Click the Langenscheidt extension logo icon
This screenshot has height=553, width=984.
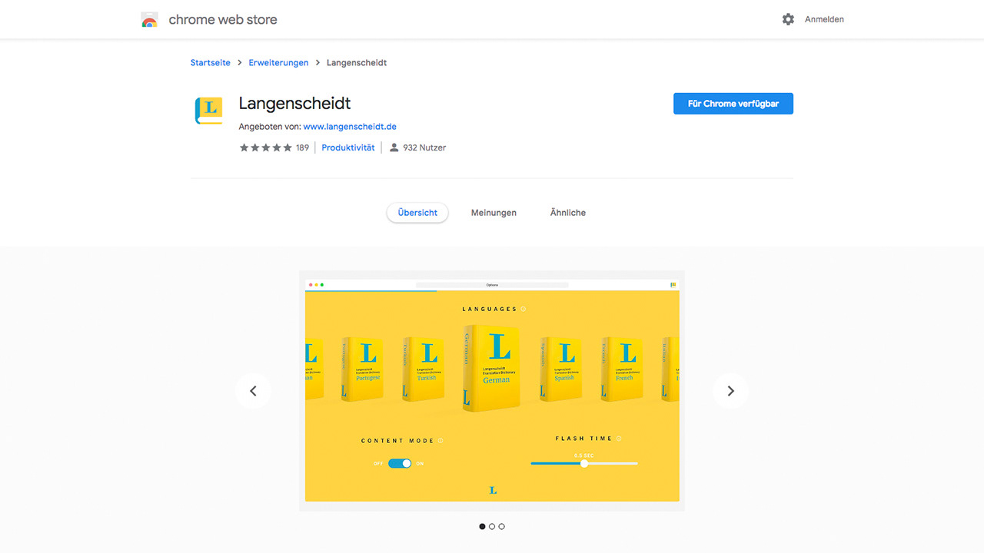pos(208,111)
